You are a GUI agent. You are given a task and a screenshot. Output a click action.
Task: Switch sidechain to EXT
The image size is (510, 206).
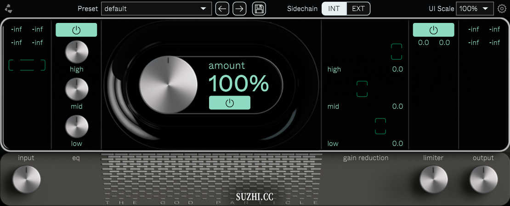[x=358, y=9]
